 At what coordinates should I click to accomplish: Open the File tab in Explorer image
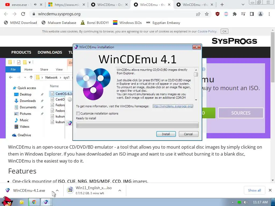tap(13, 69)
